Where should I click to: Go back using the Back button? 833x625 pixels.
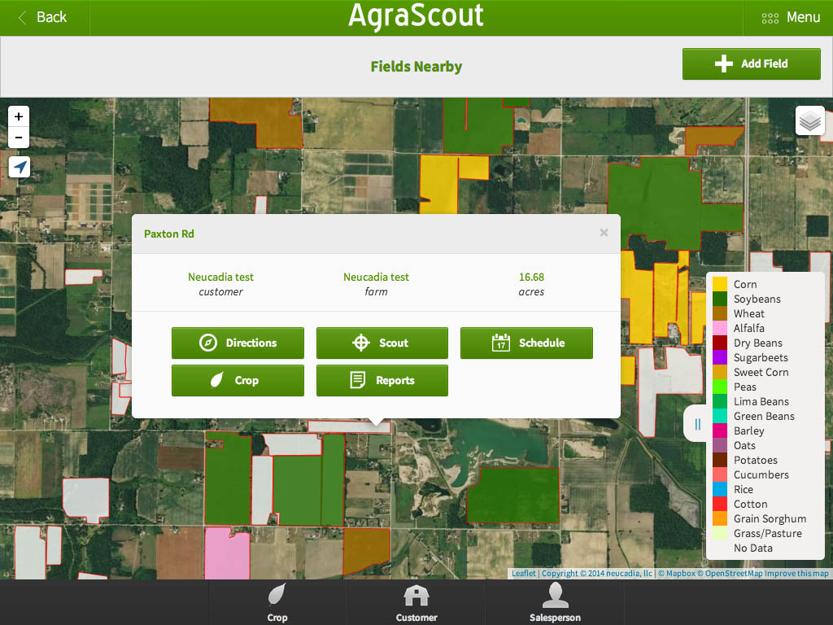coord(44,18)
